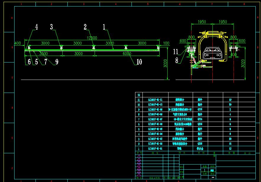The height and width of the screenshot is (182, 261).
Task: Select the 3020 height dimension of the car section
Action: tap(243, 63)
